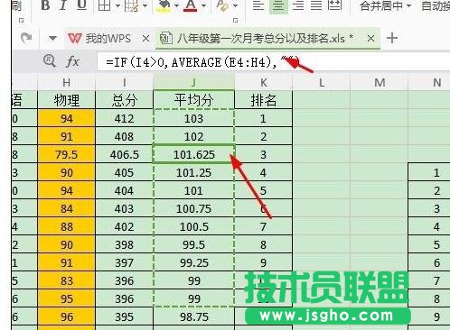Viewport: 450px width, 330px height.
Task: Select average cell 100.75
Action: [x=193, y=208]
